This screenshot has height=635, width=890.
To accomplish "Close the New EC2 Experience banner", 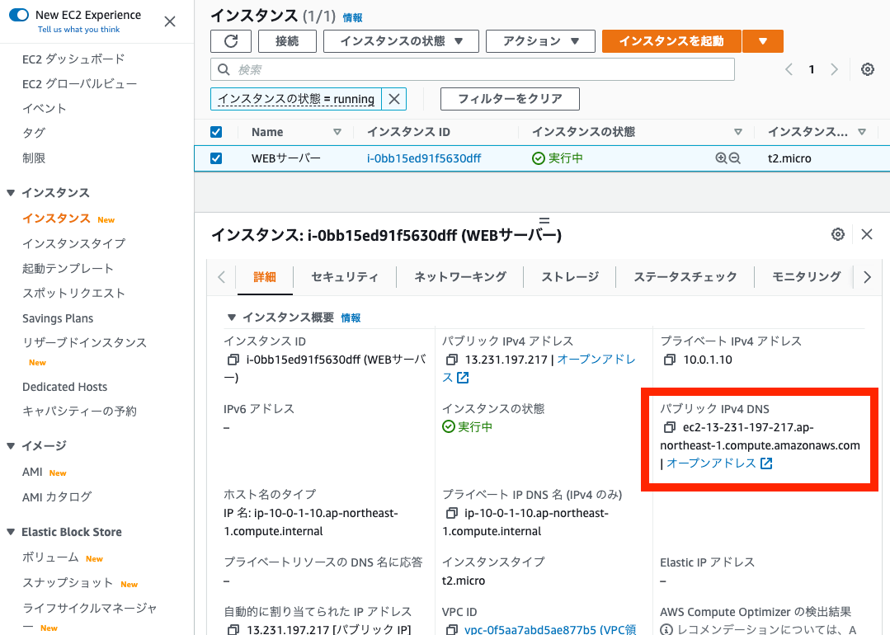I will [x=170, y=21].
